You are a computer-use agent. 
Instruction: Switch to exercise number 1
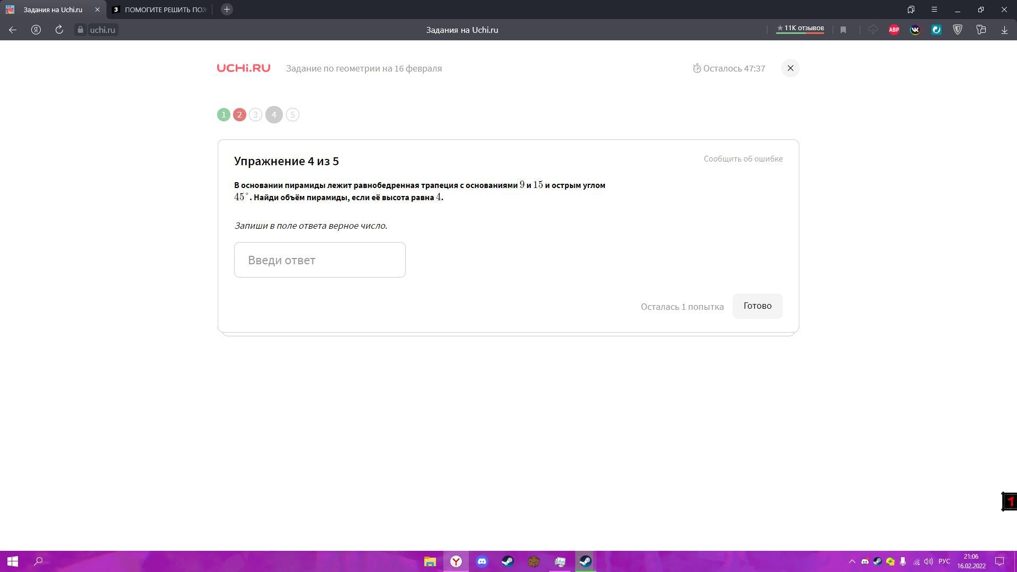point(224,115)
